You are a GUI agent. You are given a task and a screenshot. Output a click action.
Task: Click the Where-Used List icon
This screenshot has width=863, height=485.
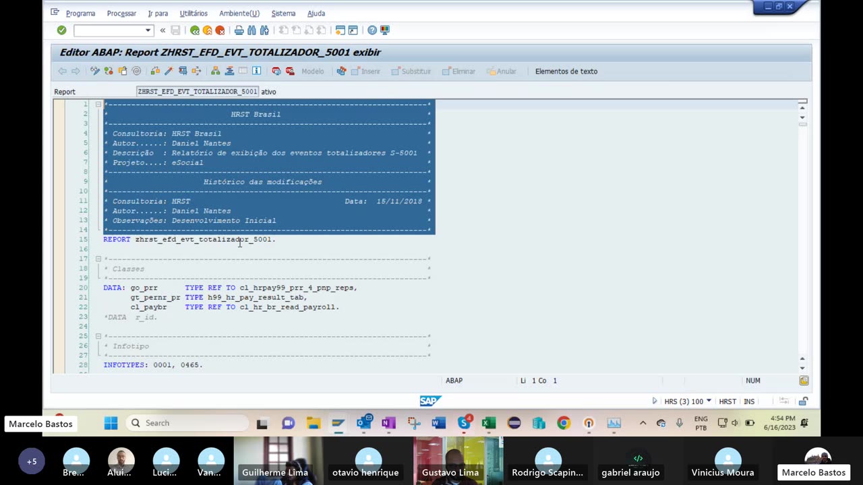(x=196, y=71)
